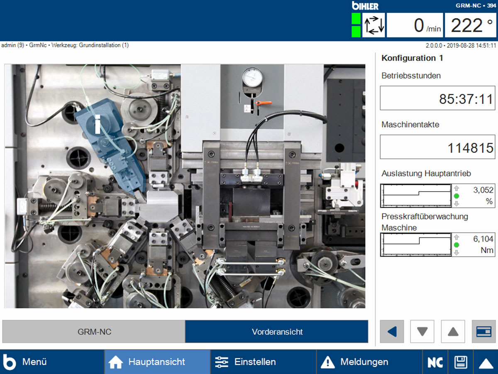
Task: Open Einstellen settings tab
Action: 263,362
